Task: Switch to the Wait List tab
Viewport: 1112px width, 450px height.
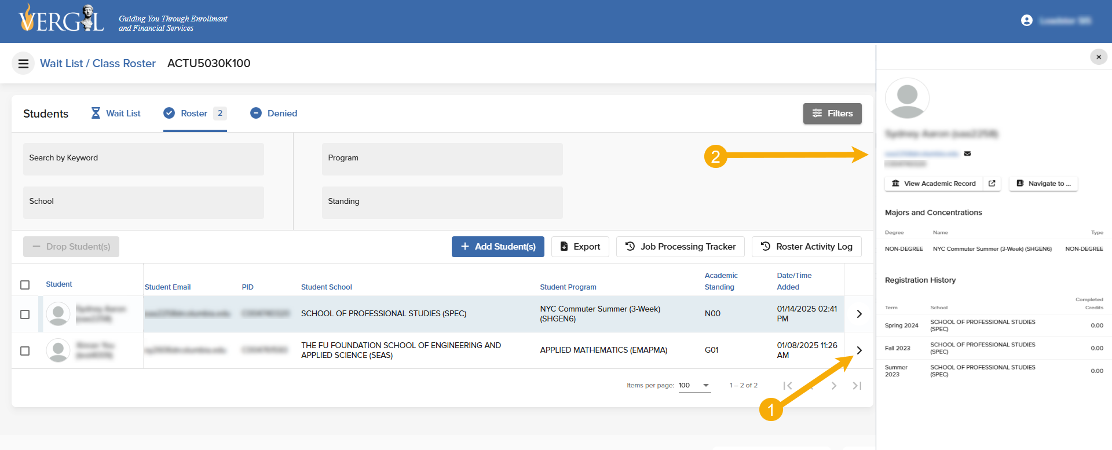Action: [116, 114]
